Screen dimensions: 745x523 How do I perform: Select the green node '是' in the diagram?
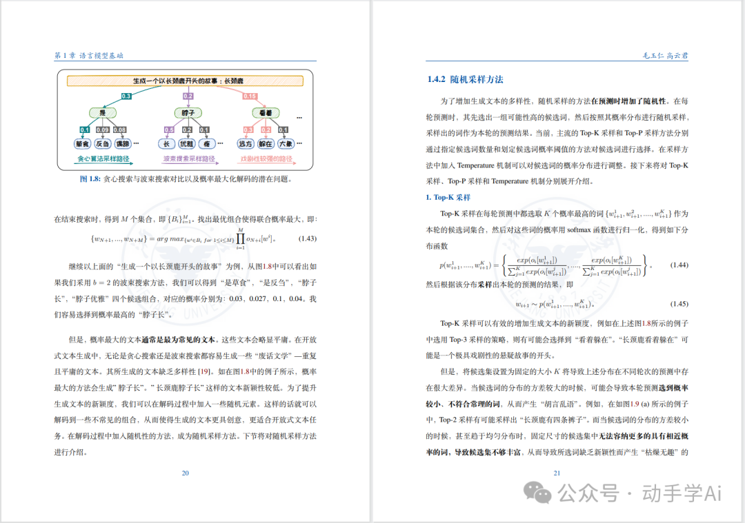click(x=103, y=113)
